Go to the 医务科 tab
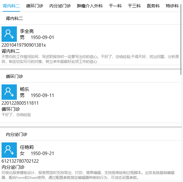 click(153, 6)
